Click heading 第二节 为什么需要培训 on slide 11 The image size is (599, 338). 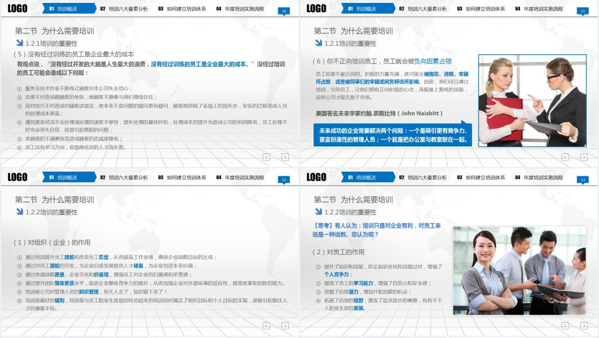click(353, 31)
